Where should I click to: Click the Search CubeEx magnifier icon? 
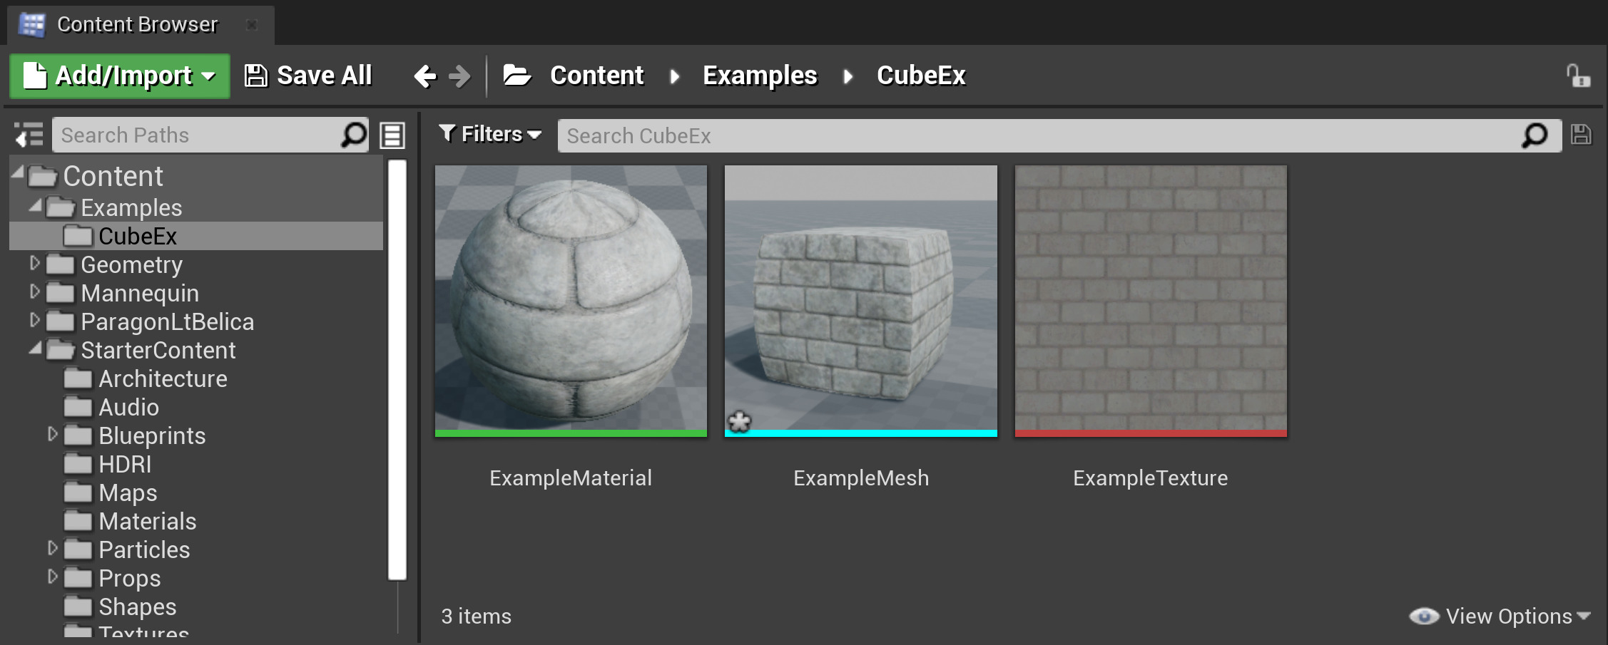pyautogui.click(x=1535, y=135)
